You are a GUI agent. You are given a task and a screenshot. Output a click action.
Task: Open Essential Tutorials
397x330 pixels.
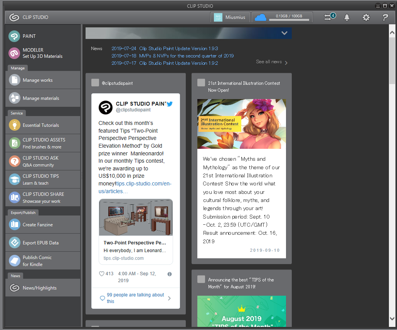pos(42,125)
